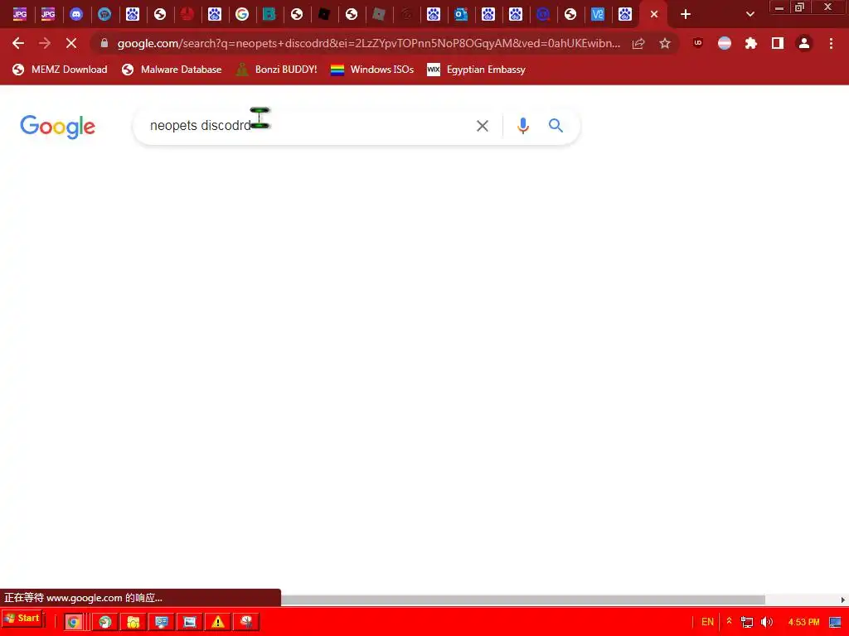Screen dimensions: 849x636
Task: Click the striped flag extension icon
Action: 725,43
